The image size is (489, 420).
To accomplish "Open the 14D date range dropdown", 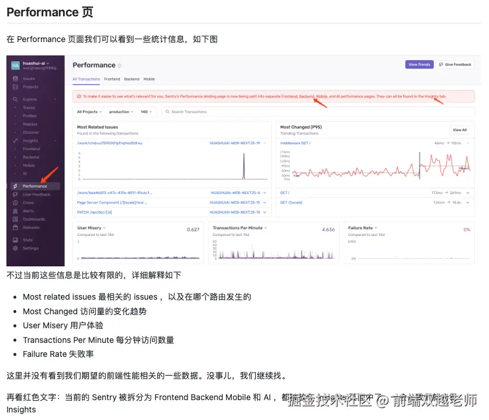I will 146,112.
